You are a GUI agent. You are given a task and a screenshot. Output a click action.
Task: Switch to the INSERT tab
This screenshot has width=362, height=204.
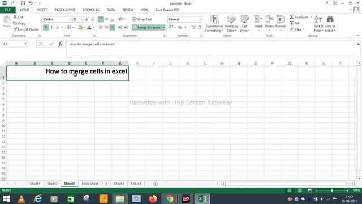point(42,10)
